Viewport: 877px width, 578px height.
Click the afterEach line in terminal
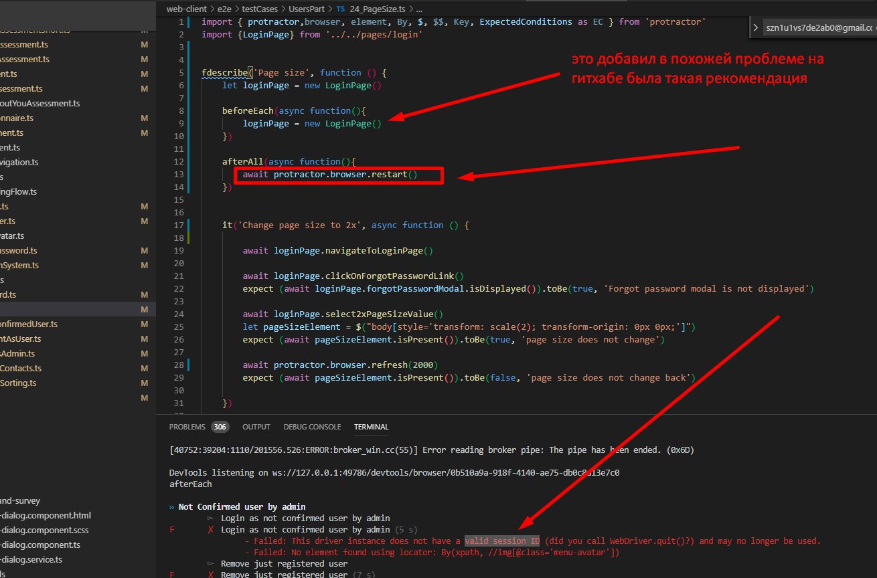191,484
